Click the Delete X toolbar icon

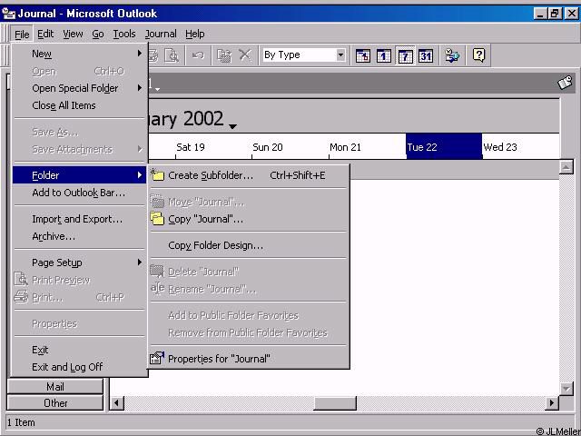244,55
